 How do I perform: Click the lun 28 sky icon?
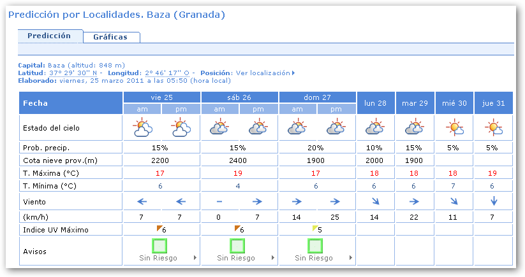point(375,129)
